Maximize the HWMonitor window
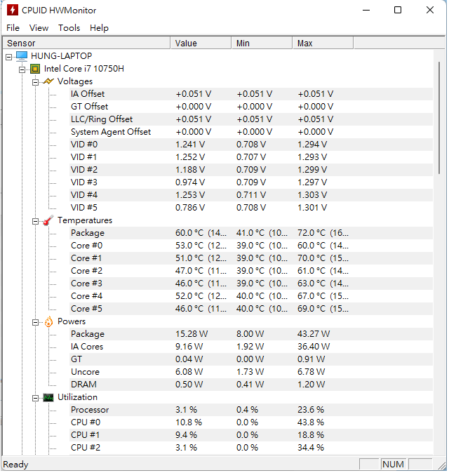 (x=398, y=10)
